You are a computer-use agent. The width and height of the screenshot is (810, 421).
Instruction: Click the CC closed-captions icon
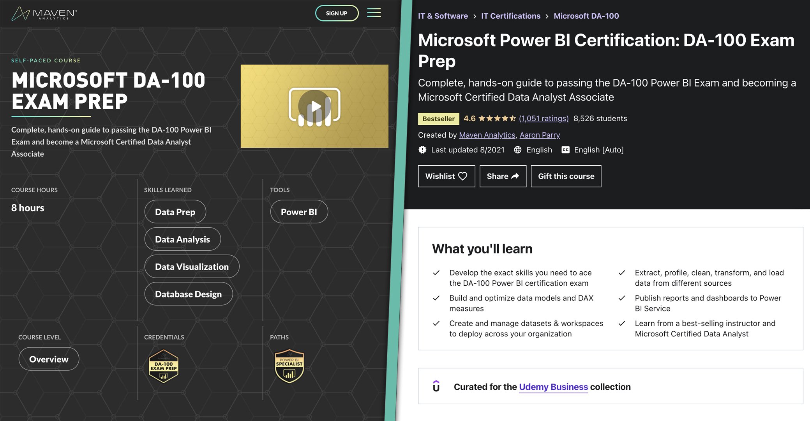click(x=565, y=150)
